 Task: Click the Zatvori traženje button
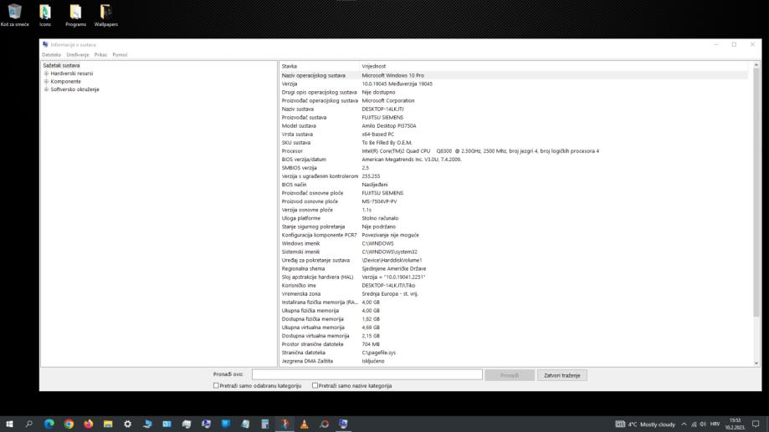562,375
